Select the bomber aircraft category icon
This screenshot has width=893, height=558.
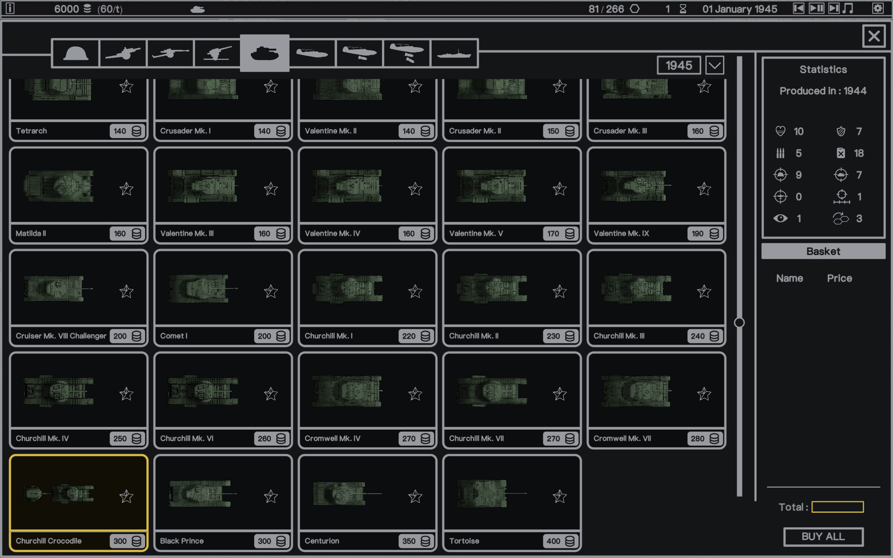click(407, 53)
